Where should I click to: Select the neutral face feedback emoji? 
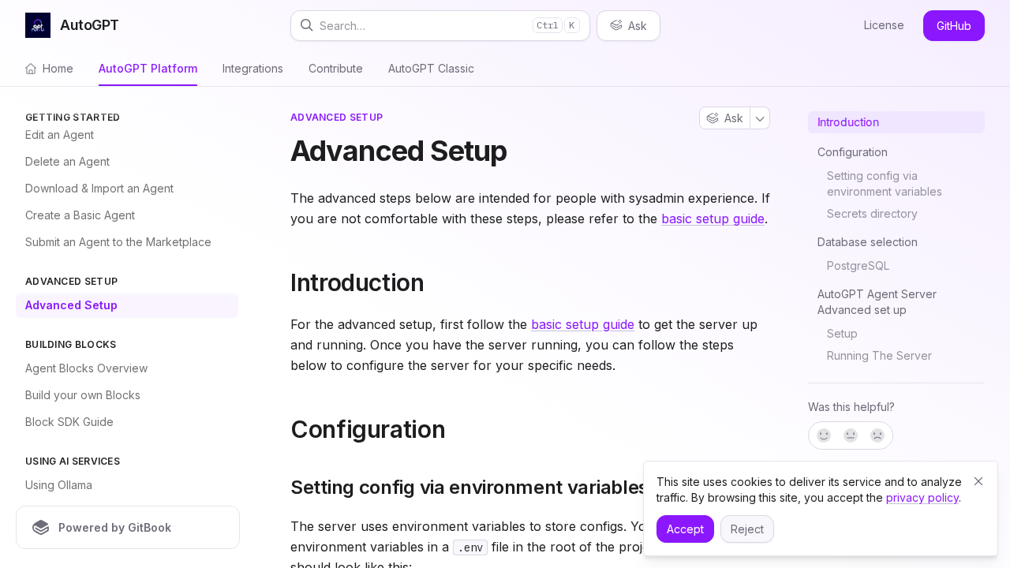pyautogui.click(x=850, y=435)
